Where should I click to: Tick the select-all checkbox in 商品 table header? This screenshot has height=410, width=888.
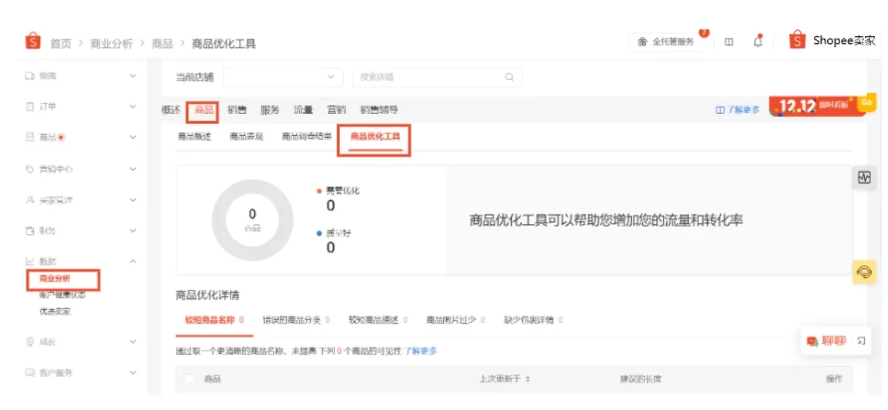coord(190,379)
